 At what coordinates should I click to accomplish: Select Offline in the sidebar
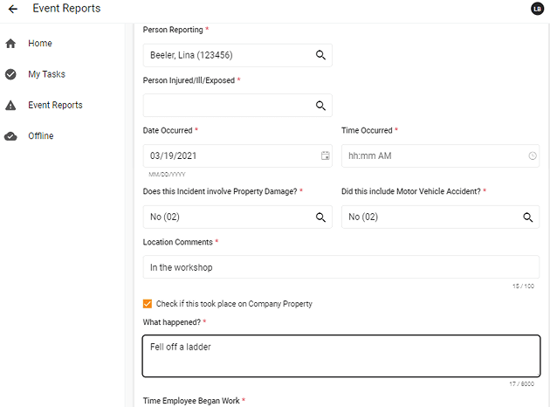40,136
